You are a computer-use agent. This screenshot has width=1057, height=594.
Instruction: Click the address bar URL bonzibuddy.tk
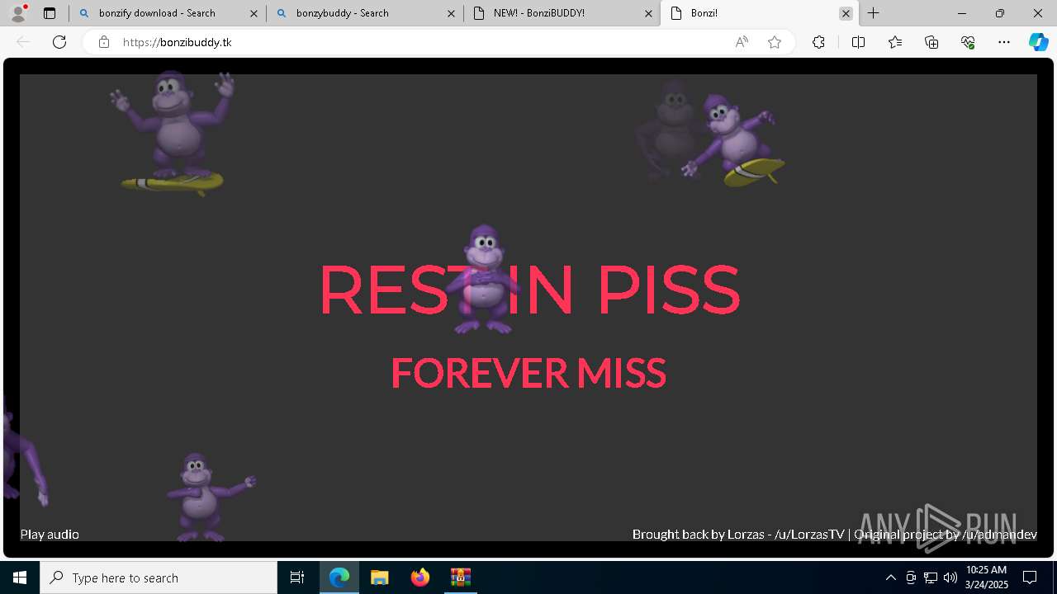177,42
